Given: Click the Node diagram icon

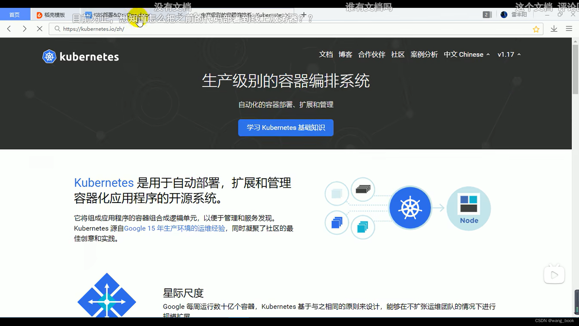Looking at the screenshot, I should pos(469,209).
